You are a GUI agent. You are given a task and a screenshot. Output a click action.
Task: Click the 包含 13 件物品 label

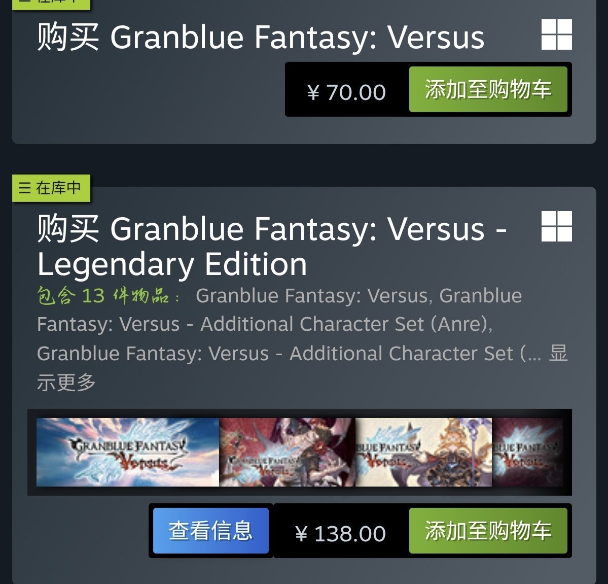tap(109, 296)
